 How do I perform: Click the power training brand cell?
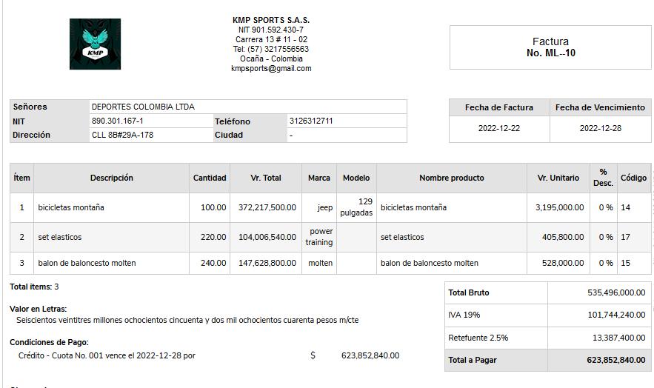[x=319, y=237]
